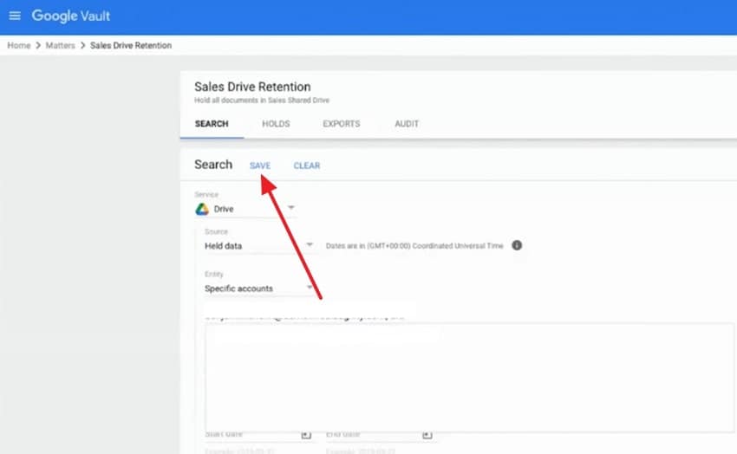Save the current search
The width and height of the screenshot is (737, 454).
pos(260,165)
